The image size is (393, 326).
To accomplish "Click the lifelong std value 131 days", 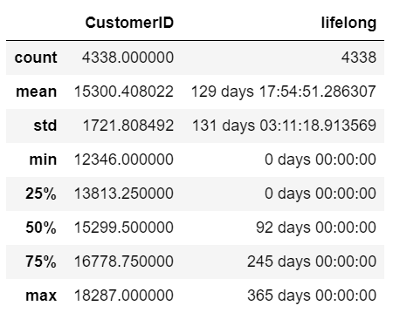I will 284,126.
